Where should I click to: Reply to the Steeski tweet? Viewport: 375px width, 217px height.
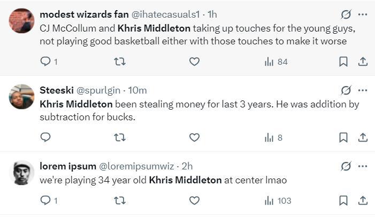(46, 137)
